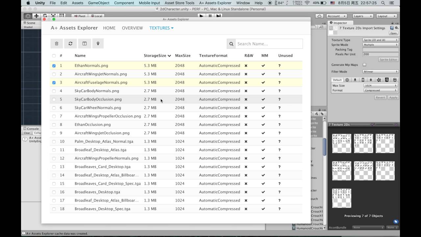Open the Layers dropdown in Unity toolbar

(363, 16)
